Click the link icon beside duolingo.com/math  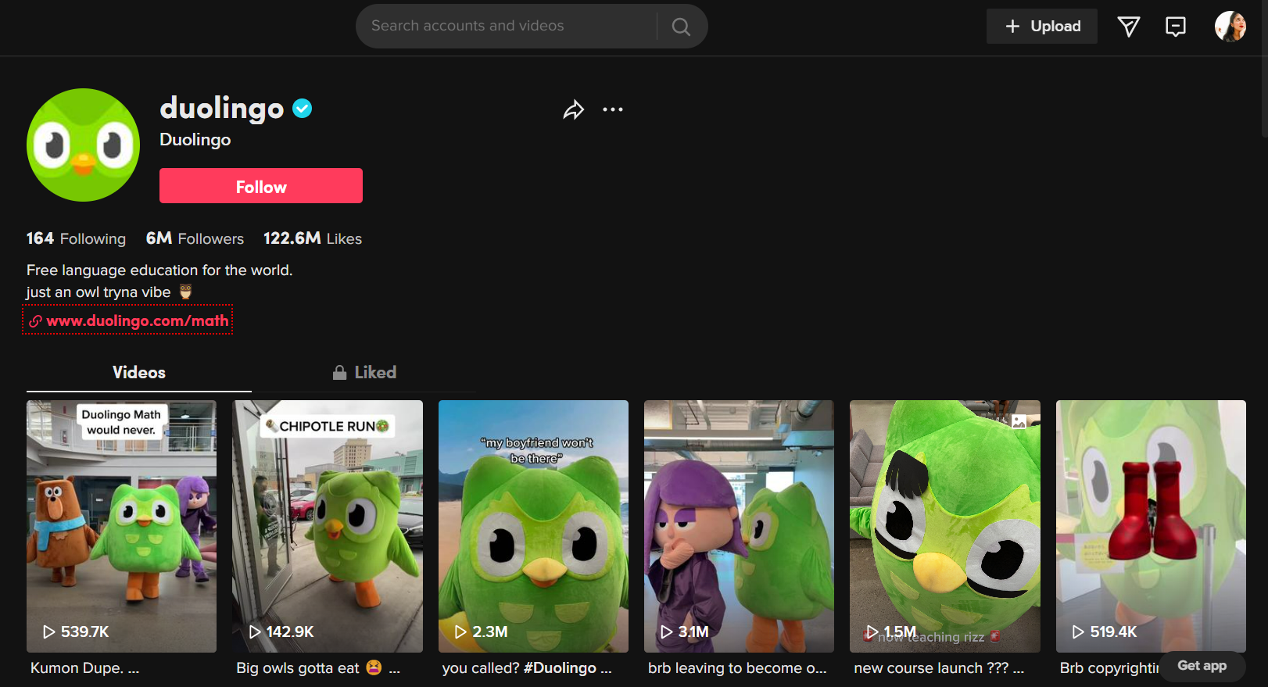coord(35,321)
